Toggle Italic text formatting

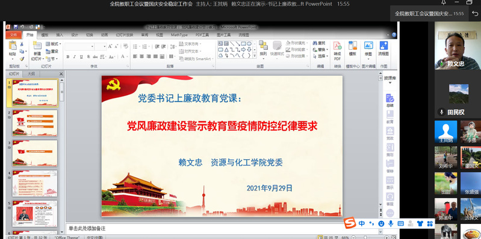point(75,56)
